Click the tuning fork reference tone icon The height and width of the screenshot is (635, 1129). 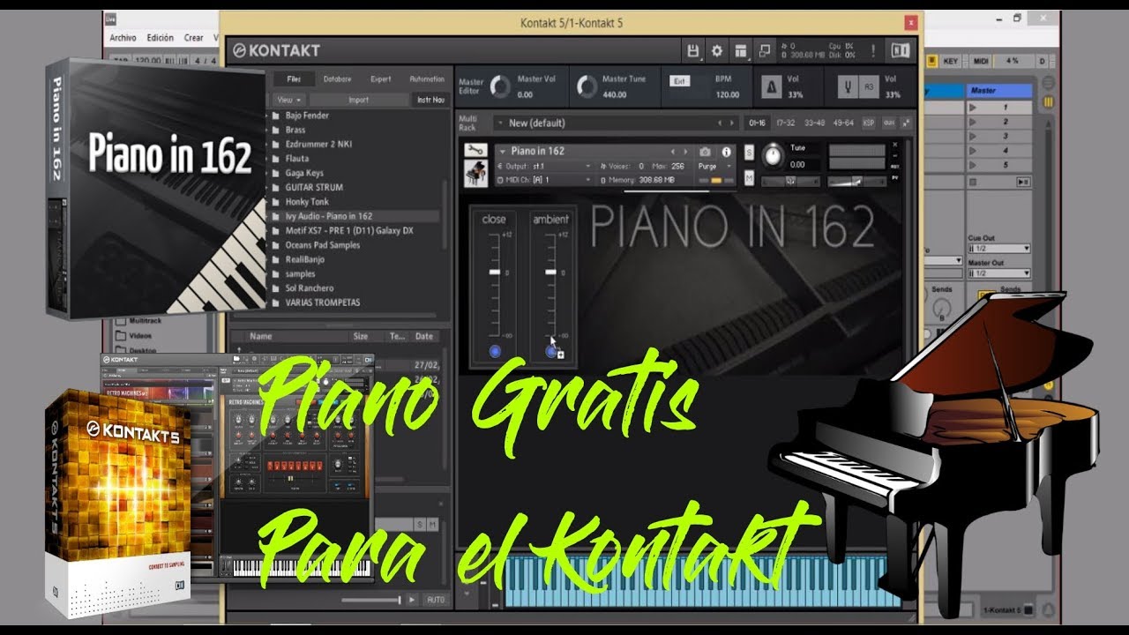[848, 86]
